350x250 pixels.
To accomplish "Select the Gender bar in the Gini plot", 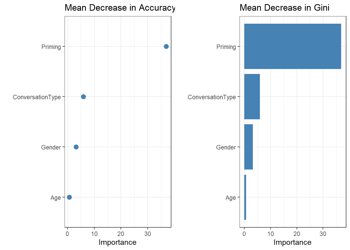I will pyautogui.click(x=248, y=147).
